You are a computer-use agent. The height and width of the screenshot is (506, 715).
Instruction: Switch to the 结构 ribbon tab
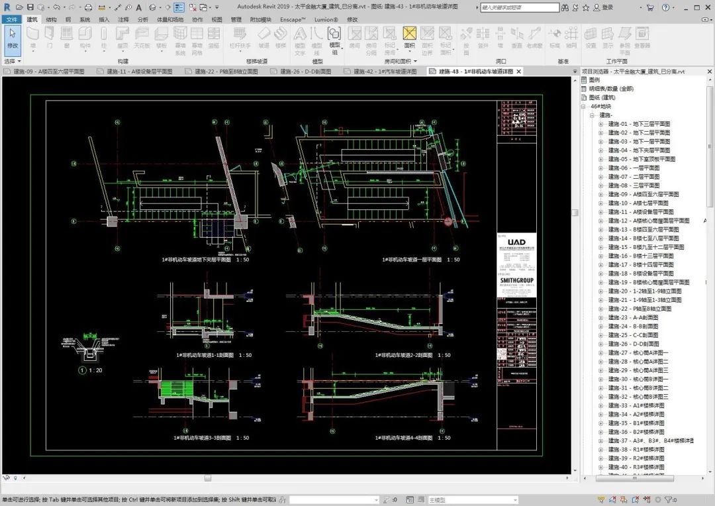[51, 20]
